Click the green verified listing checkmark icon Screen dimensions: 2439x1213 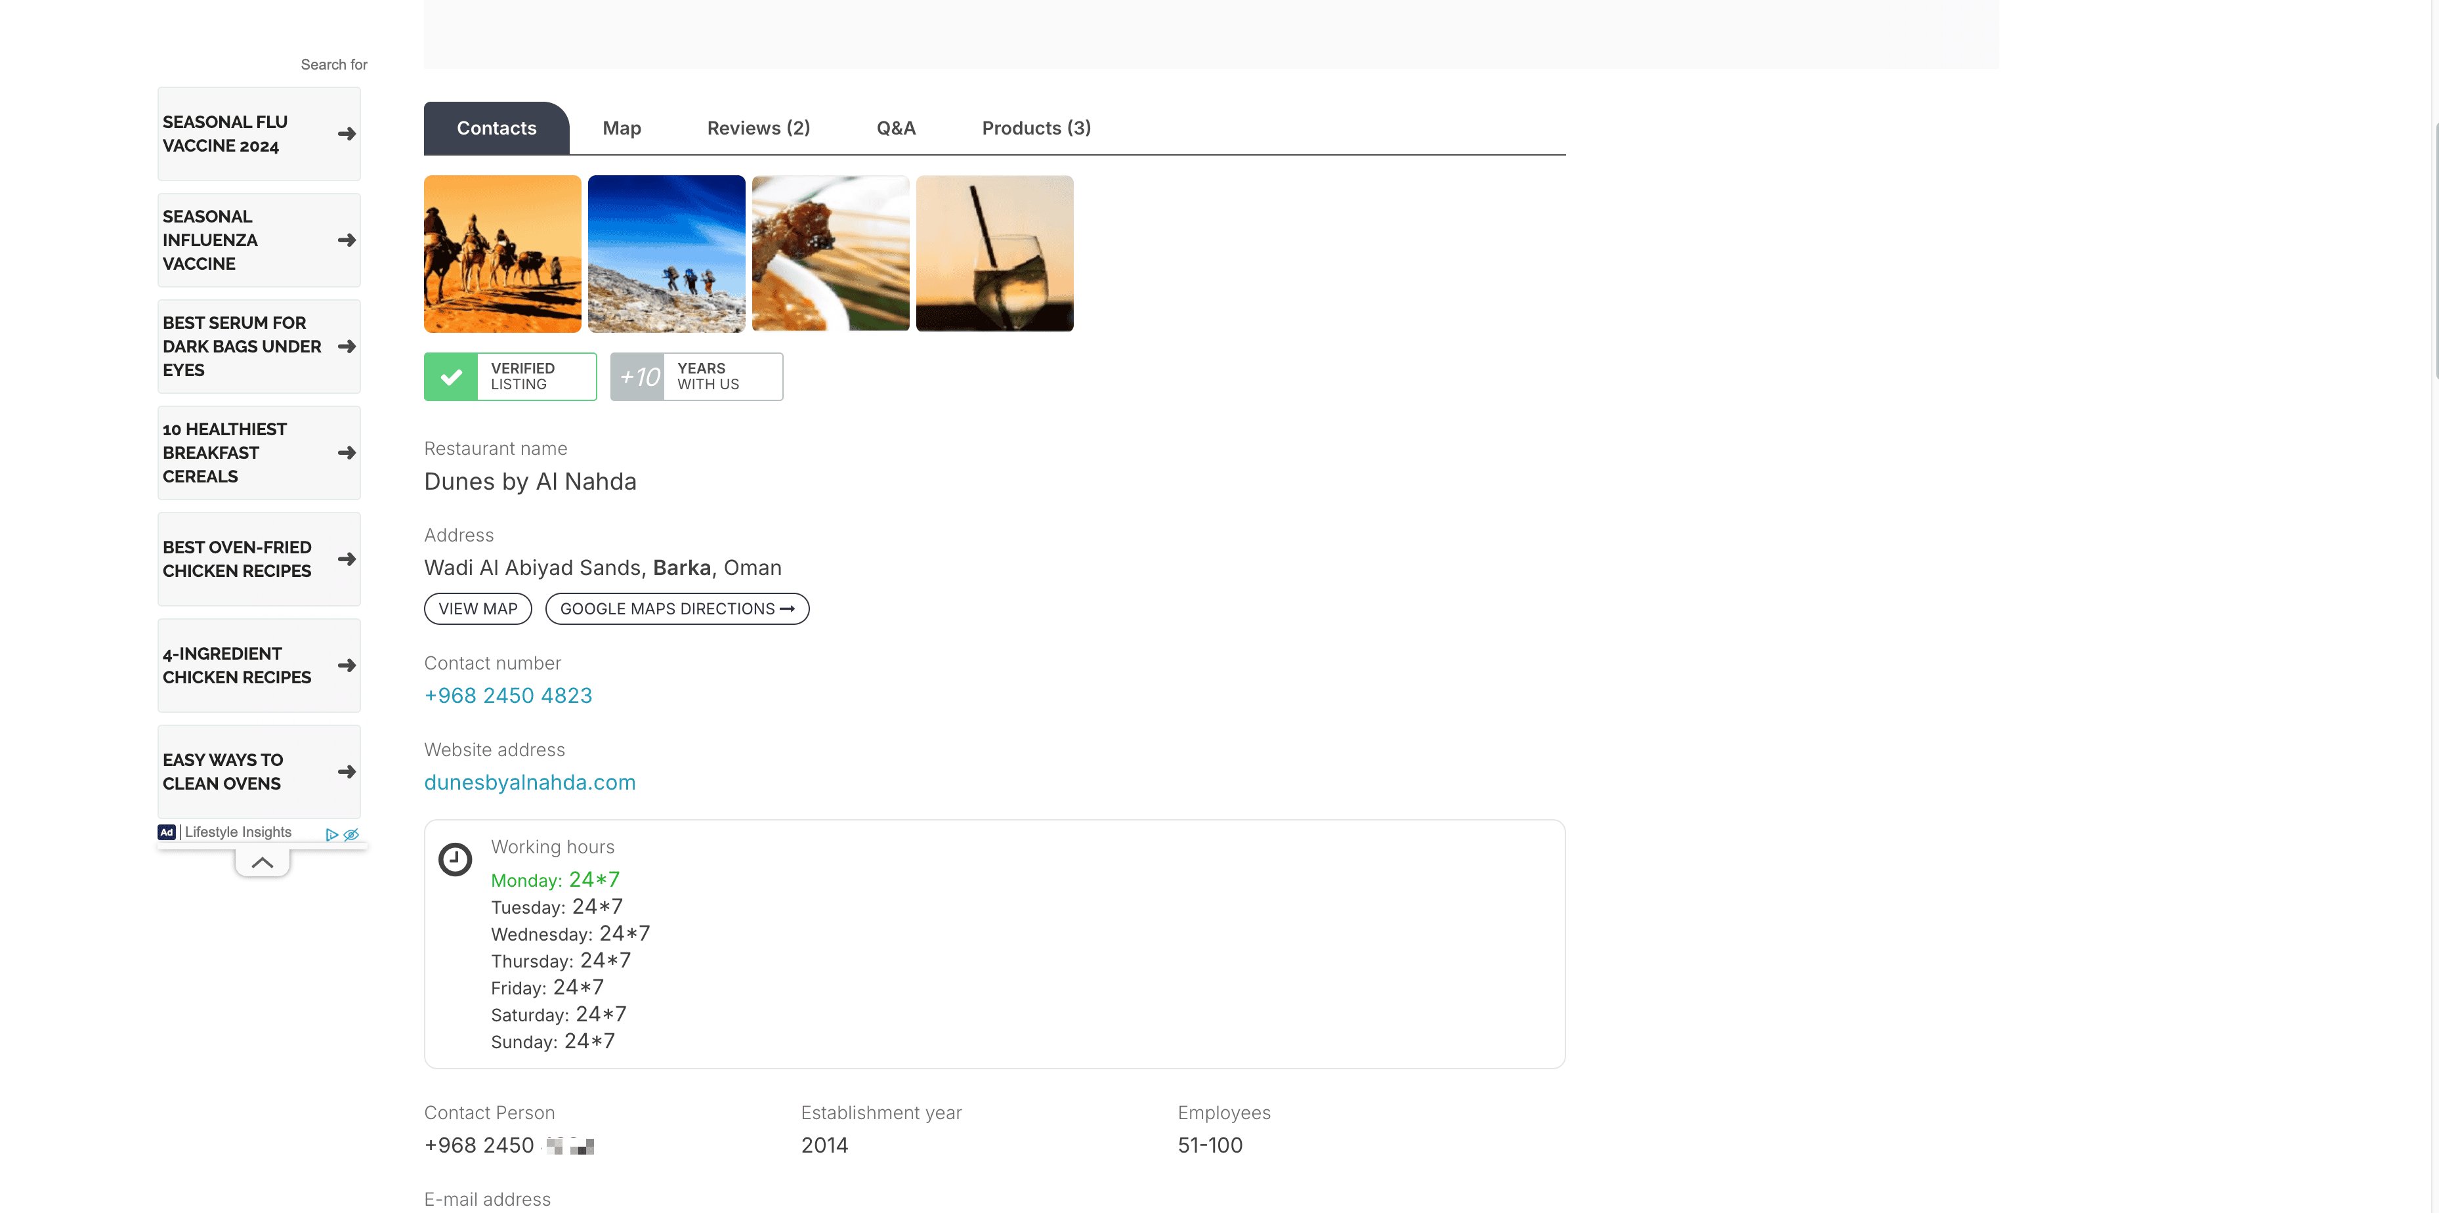pos(452,377)
